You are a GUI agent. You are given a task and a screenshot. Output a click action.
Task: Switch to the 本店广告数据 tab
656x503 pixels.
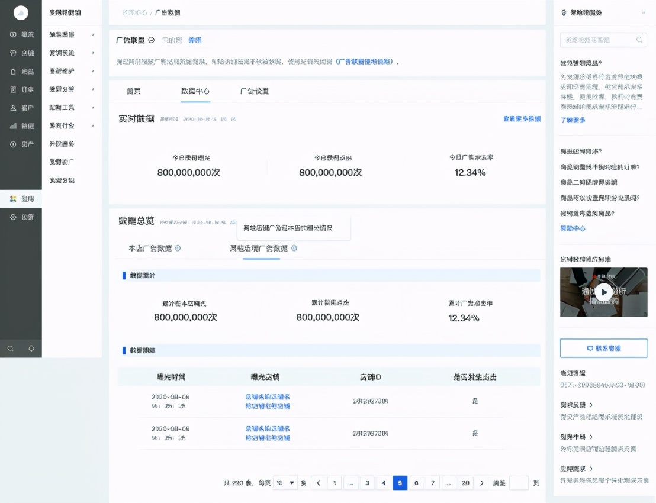[x=150, y=248]
